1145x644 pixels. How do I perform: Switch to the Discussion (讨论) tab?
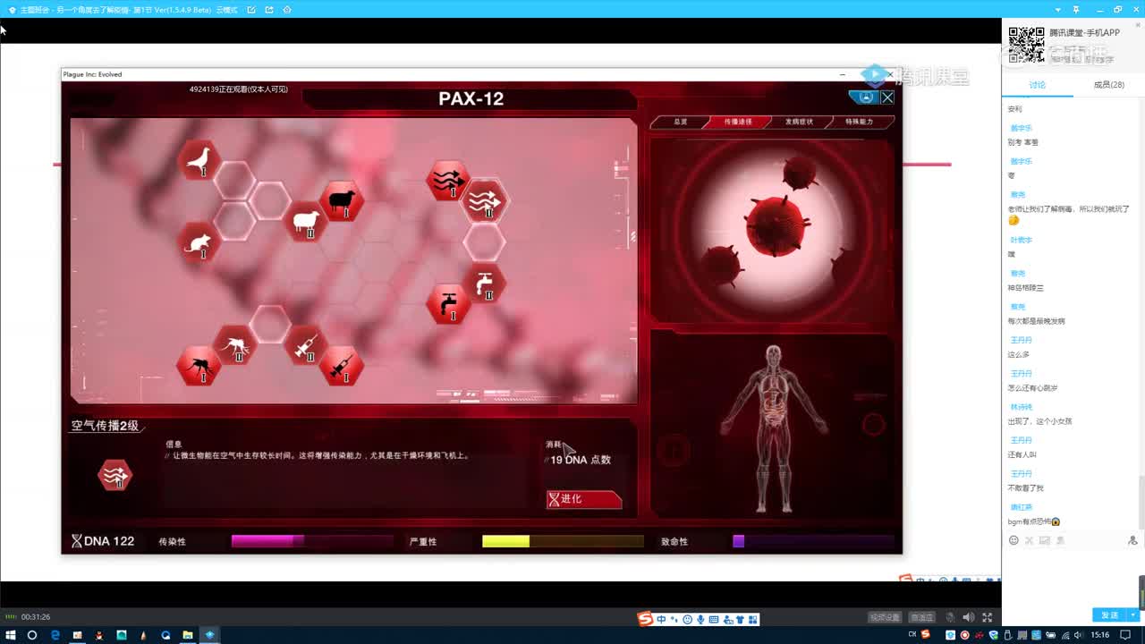point(1037,85)
